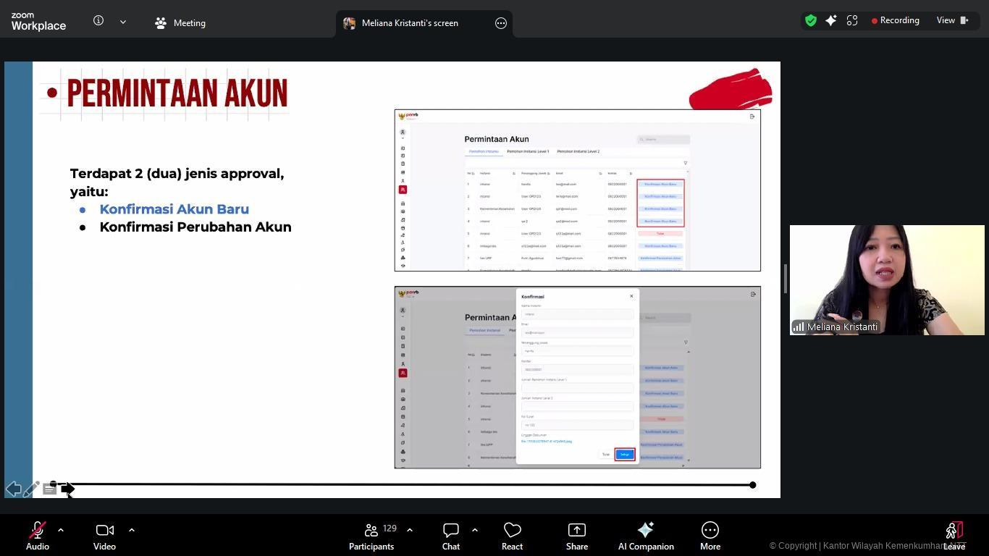
Task: Expand audio settings chevron next to Audio
Action: [x=61, y=530]
